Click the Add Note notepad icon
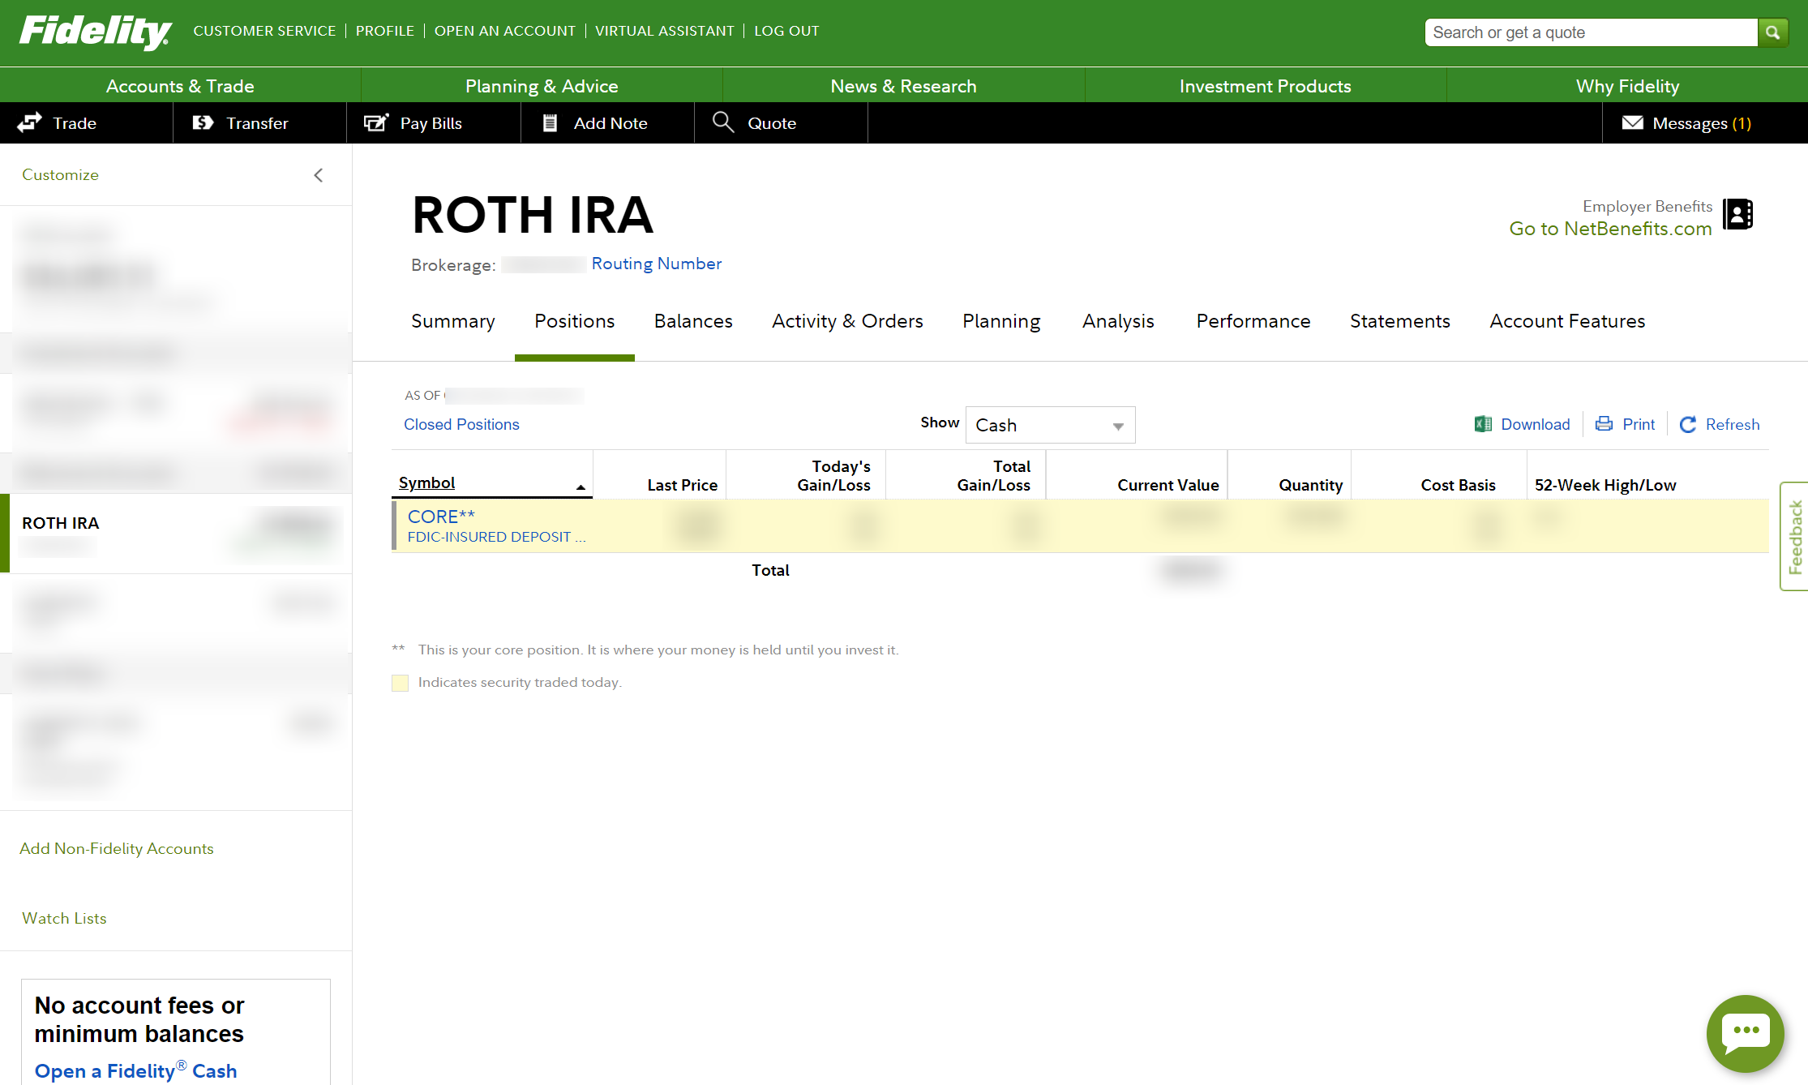Viewport: 1808px width, 1085px height. pyautogui.click(x=550, y=122)
